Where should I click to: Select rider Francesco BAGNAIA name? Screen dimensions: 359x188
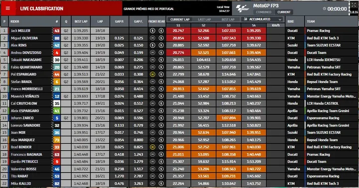pyautogui.click(x=26, y=154)
